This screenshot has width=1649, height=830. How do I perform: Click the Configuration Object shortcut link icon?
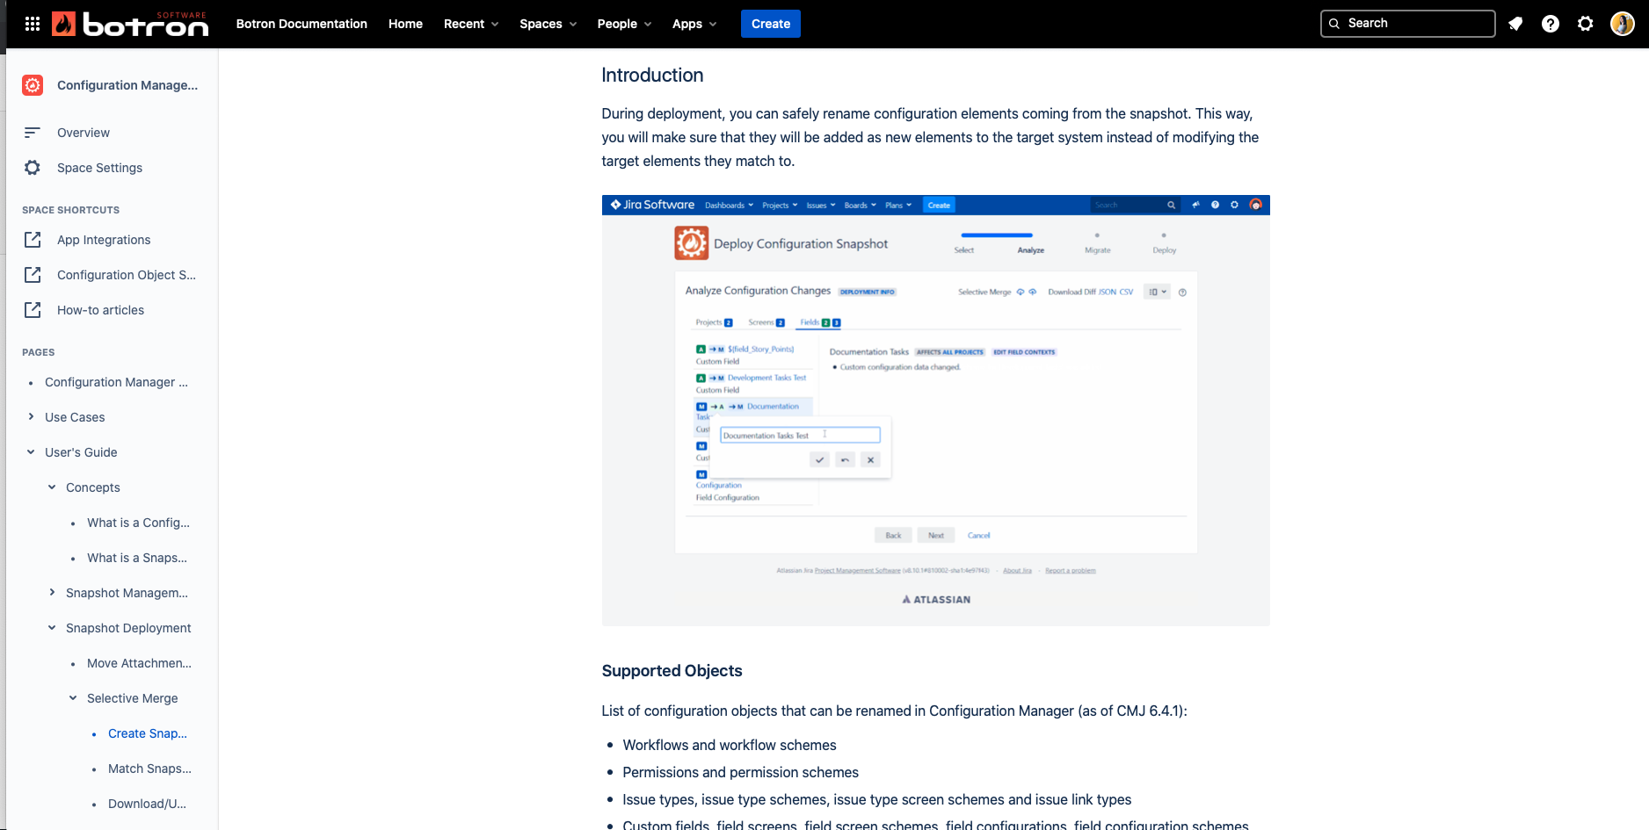tap(33, 275)
